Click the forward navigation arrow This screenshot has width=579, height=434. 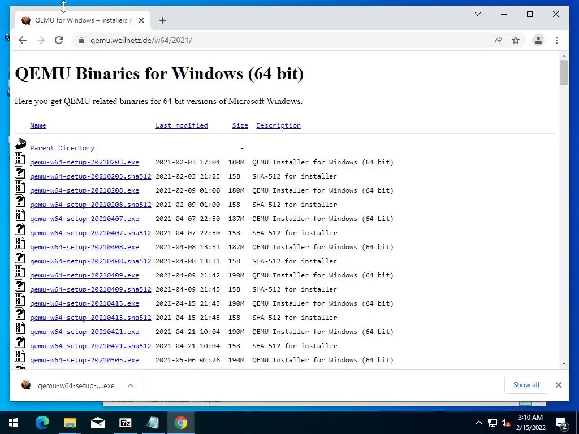[x=41, y=40]
